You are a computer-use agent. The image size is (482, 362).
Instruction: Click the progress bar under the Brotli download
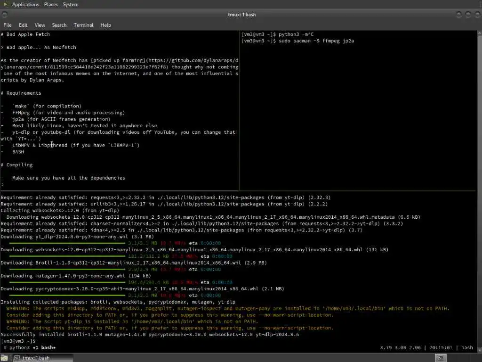[x=67, y=269]
